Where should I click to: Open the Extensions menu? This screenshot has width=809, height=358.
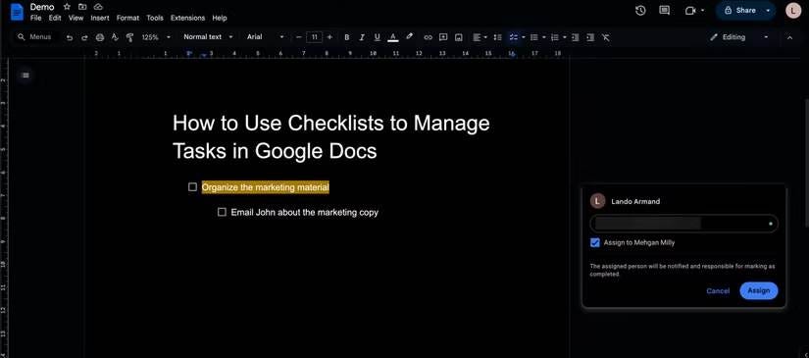coord(188,18)
